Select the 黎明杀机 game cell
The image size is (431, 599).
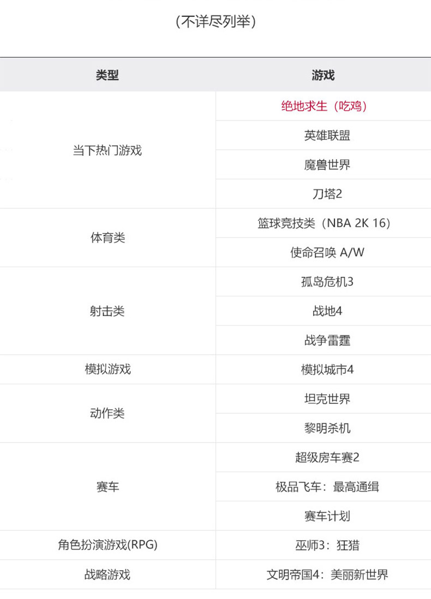(x=324, y=428)
